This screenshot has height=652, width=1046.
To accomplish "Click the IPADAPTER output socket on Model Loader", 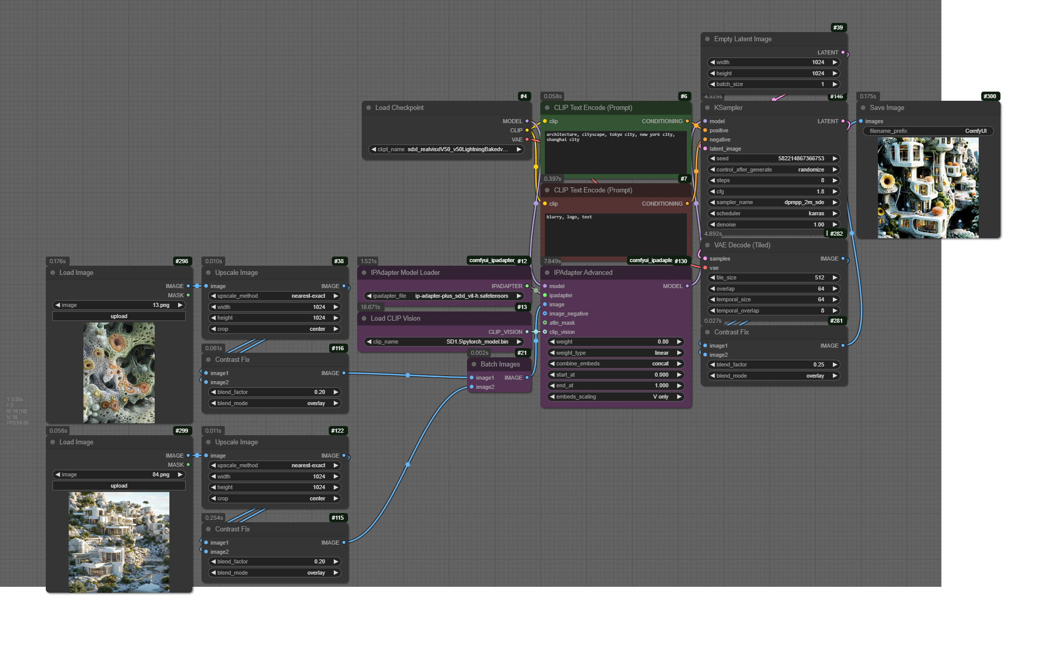I will point(527,287).
